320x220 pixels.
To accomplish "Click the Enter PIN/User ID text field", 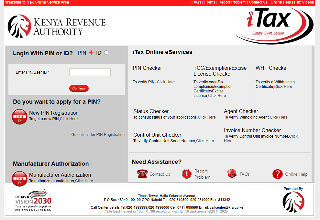I will [x=90, y=72].
